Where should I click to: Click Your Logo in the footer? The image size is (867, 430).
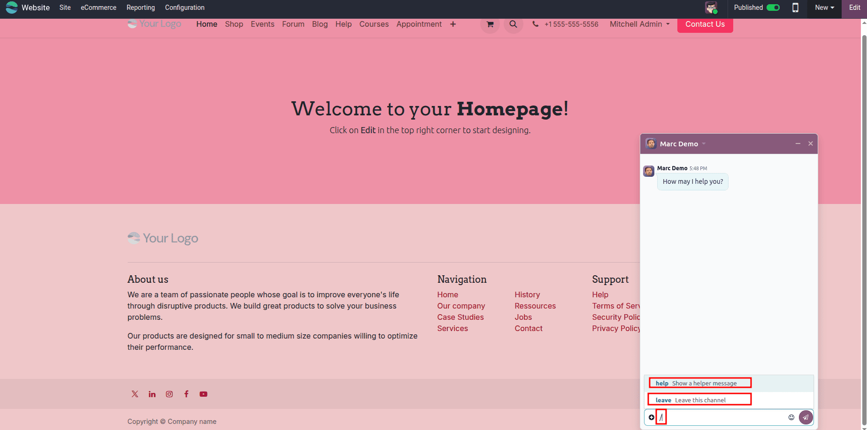click(163, 238)
